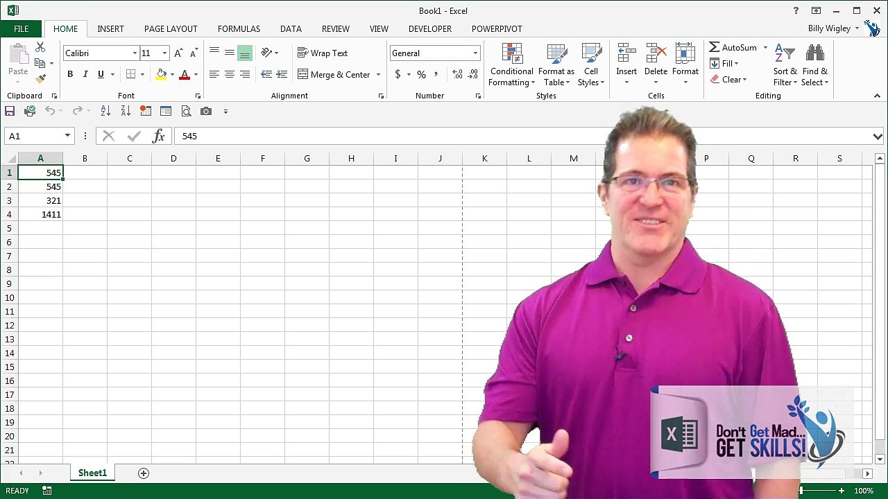Apply Percent Style number format
The height and width of the screenshot is (499, 888).
pyautogui.click(x=421, y=74)
